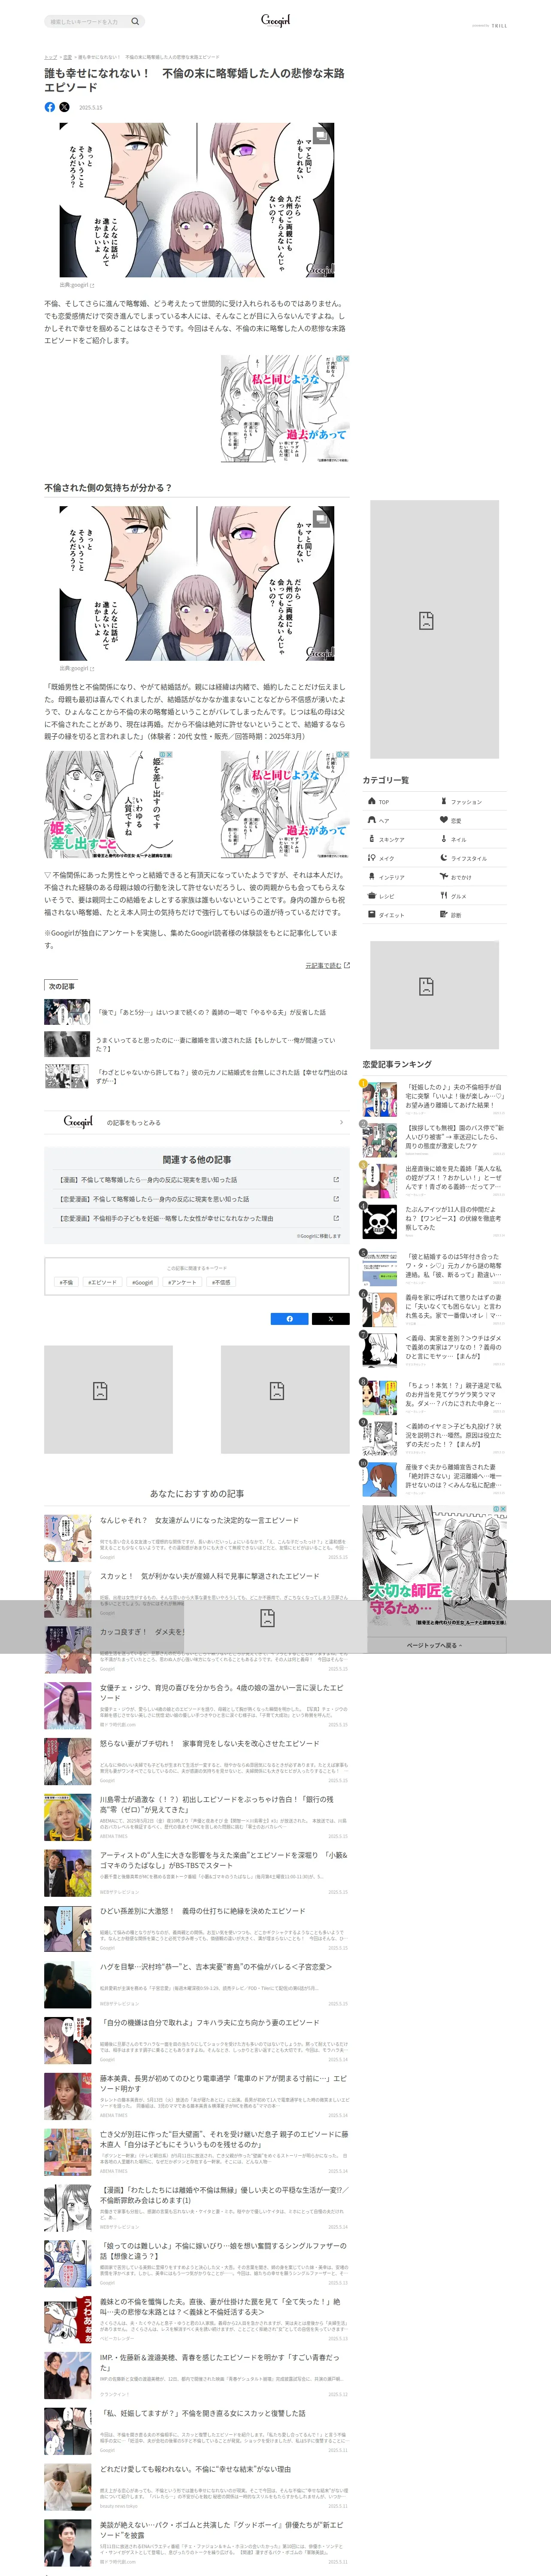Screen dimensions: 551x2576
Task: Click the トップ breadcrumb link
Action: (50, 57)
